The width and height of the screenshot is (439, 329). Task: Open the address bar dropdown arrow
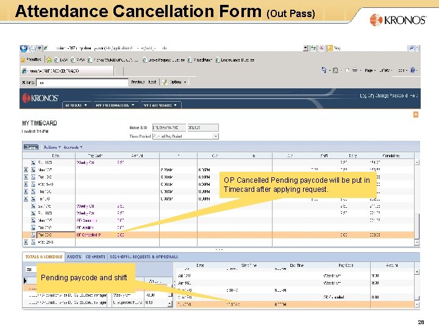305,48
